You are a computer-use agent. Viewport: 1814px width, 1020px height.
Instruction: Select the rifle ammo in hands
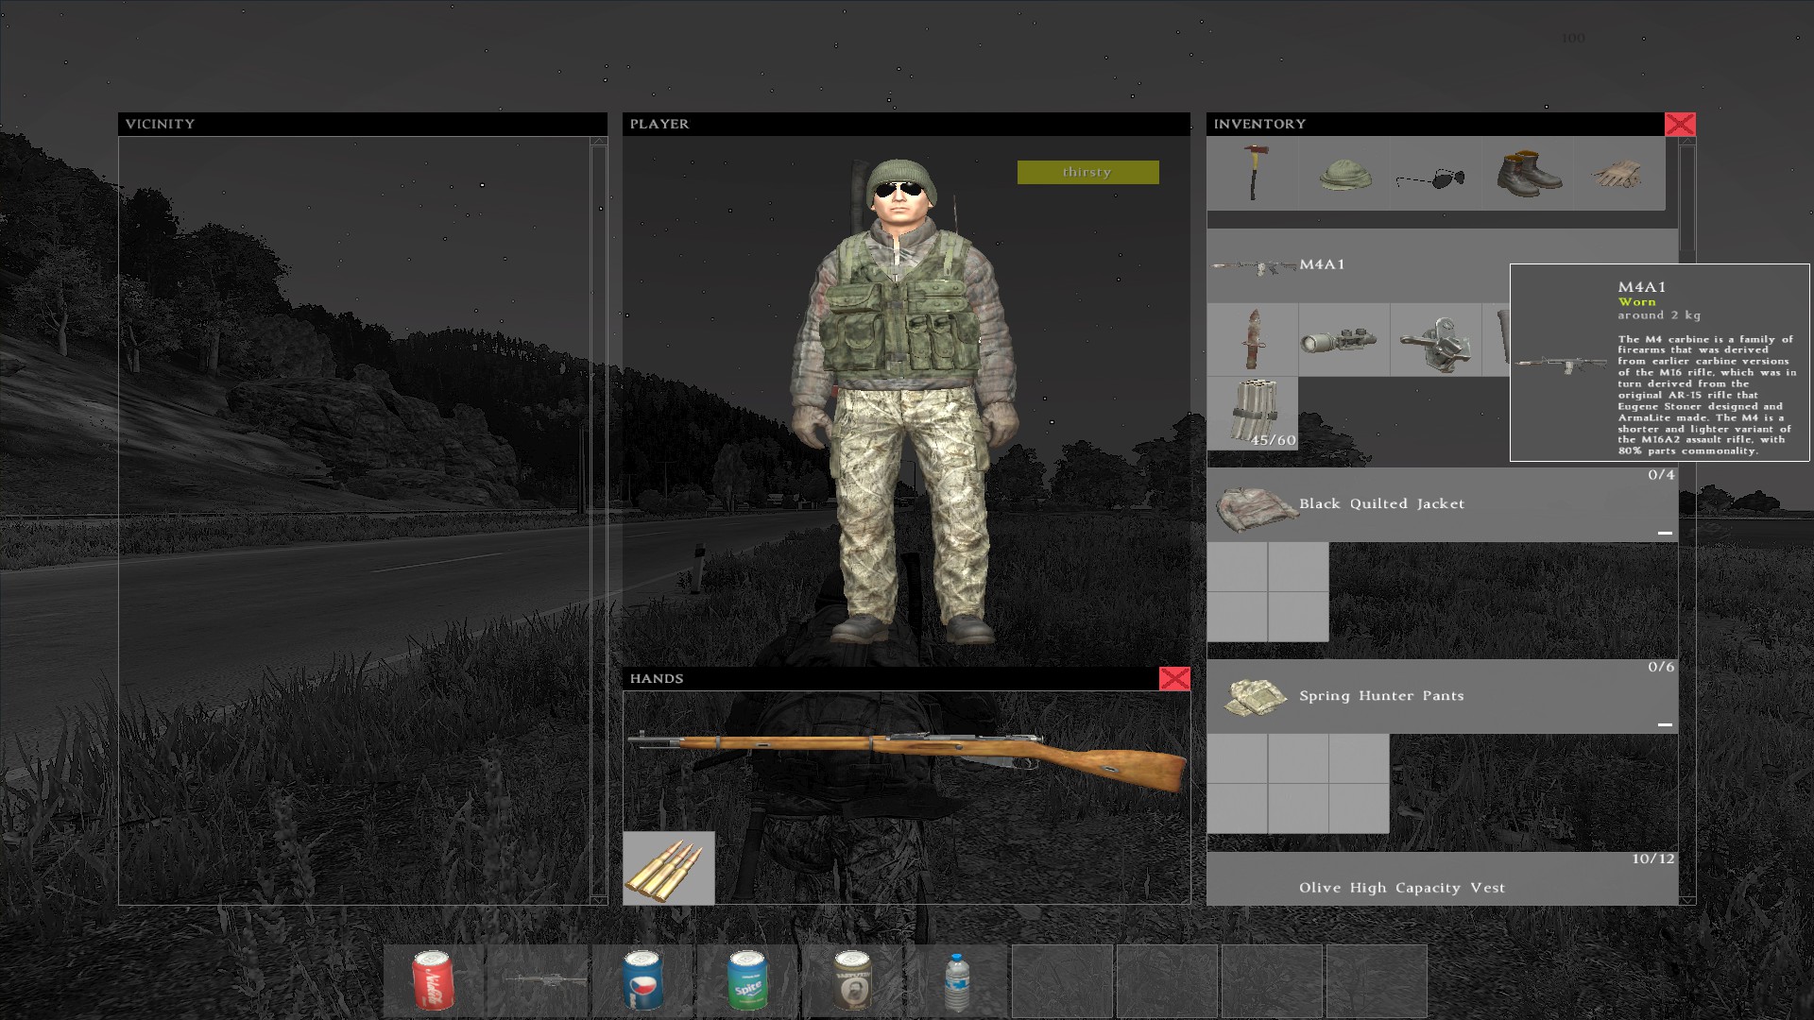(x=669, y=868)
